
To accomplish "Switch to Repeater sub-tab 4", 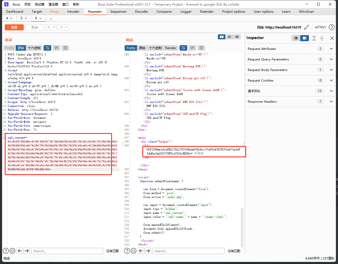I will click(x=7, y=18).
